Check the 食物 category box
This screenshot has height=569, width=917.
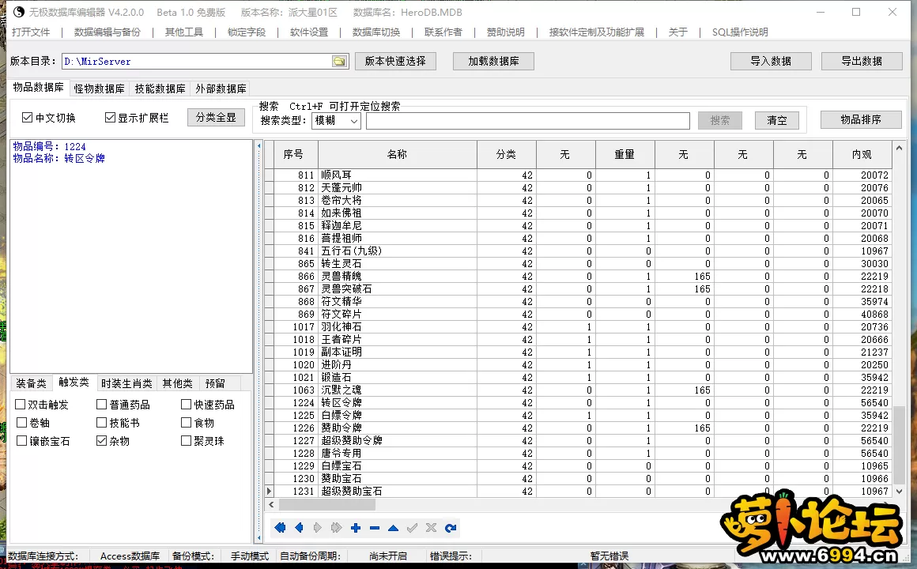186,422
